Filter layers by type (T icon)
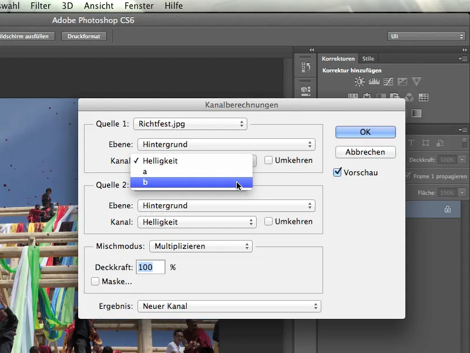 411,142
